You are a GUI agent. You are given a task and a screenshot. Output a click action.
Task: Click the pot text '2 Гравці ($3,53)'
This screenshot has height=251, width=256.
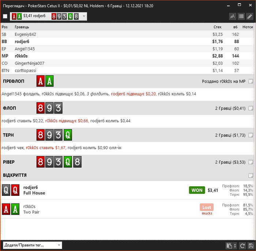coord(230,162)
